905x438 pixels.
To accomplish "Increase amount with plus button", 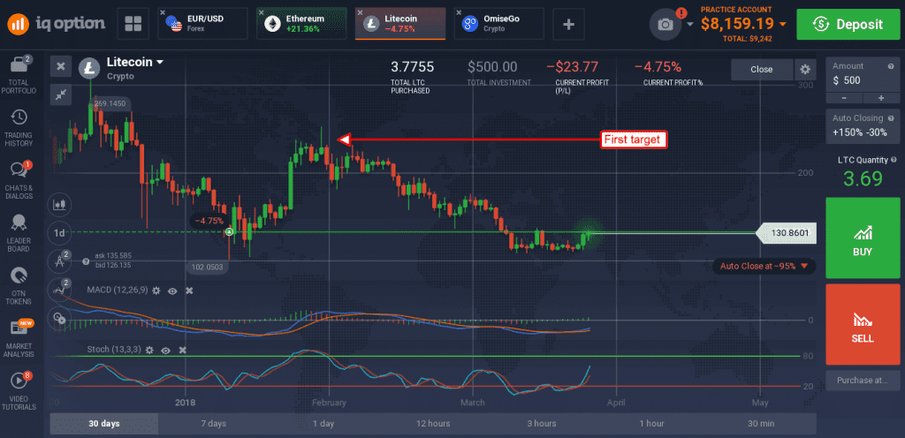I will tap(881, 97).
